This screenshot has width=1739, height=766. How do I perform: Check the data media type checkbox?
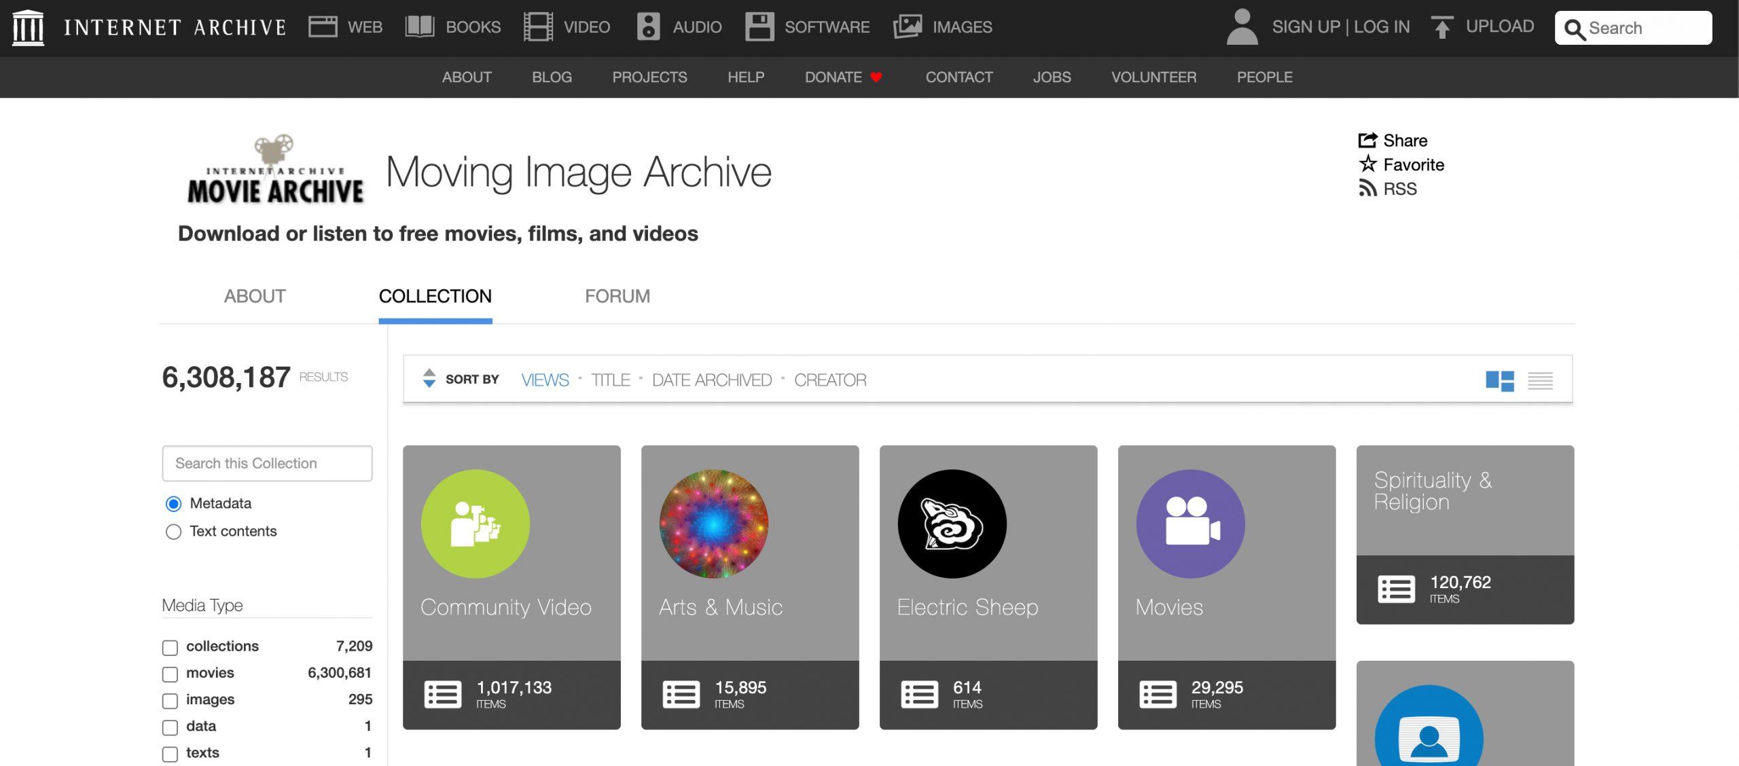pos(170,727)
